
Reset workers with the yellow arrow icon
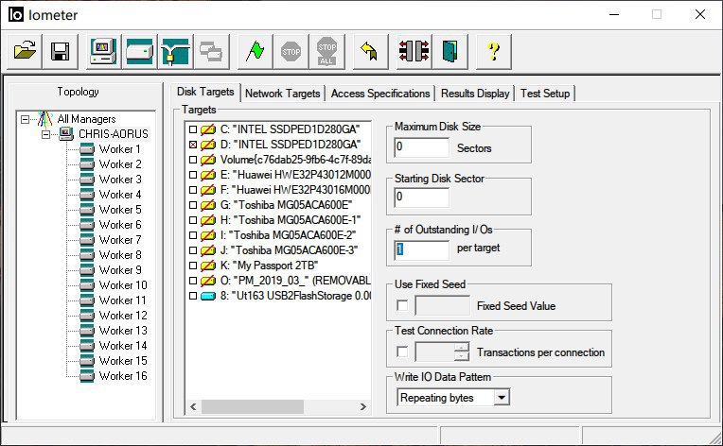click(x=370, y=51)
